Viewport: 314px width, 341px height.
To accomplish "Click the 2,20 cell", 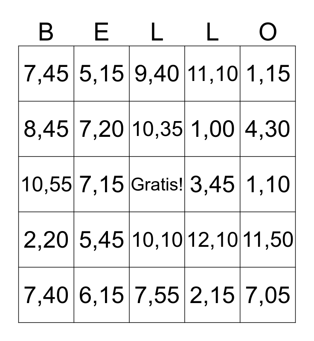I will (46, 240).
